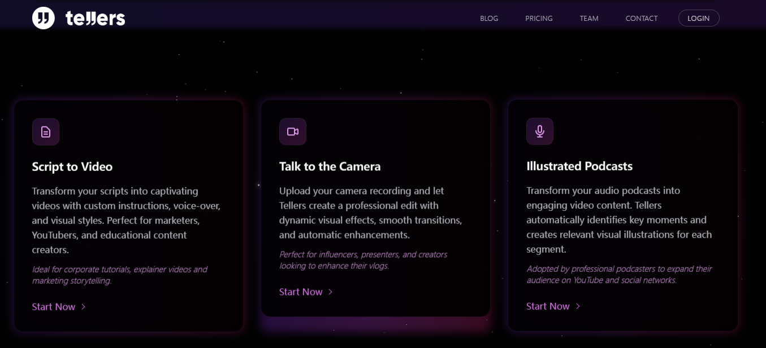Go to the PRICING page
766x348 pixels.
click(538, 18)
